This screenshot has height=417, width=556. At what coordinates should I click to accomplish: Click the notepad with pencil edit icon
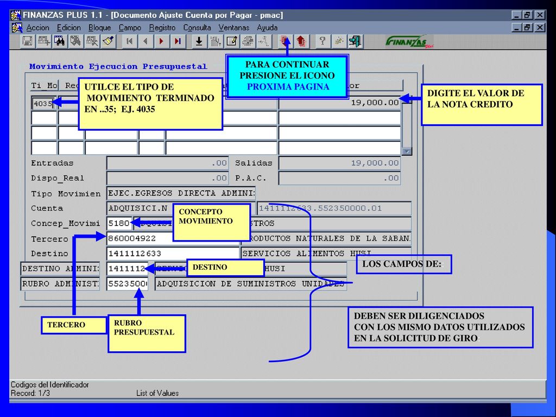coord(231,41)
